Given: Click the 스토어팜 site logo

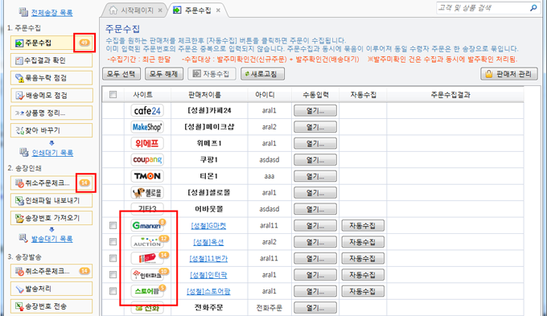Looking at the screenshot, I should click(147, 291).
